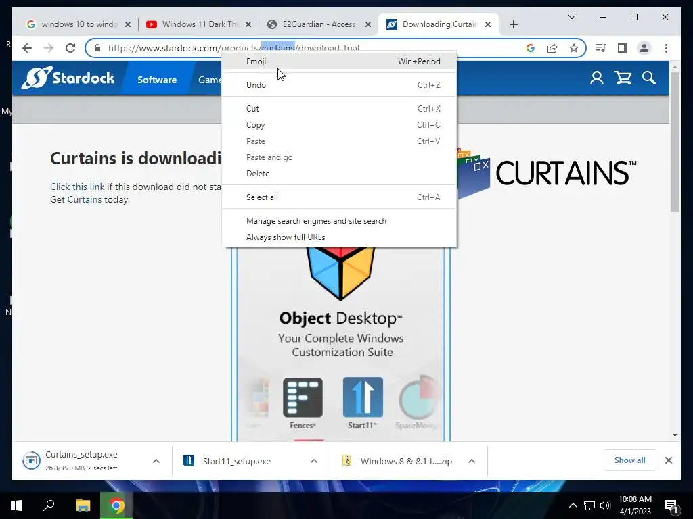693x519 pixels.
Task: Click the page vertical scrollbar thumb
Action: click(x=675, y=142)
